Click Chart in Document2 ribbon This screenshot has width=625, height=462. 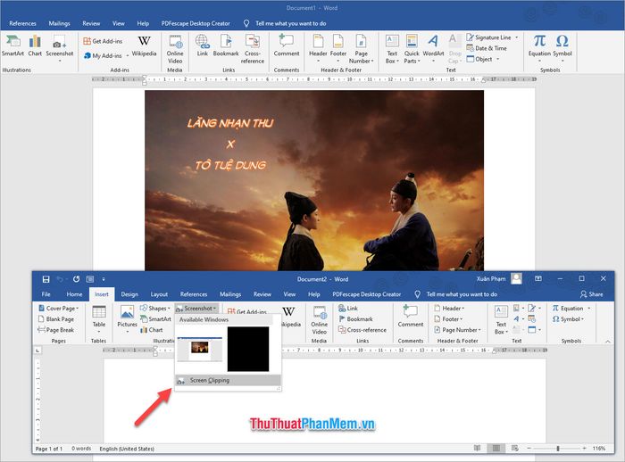151,330
